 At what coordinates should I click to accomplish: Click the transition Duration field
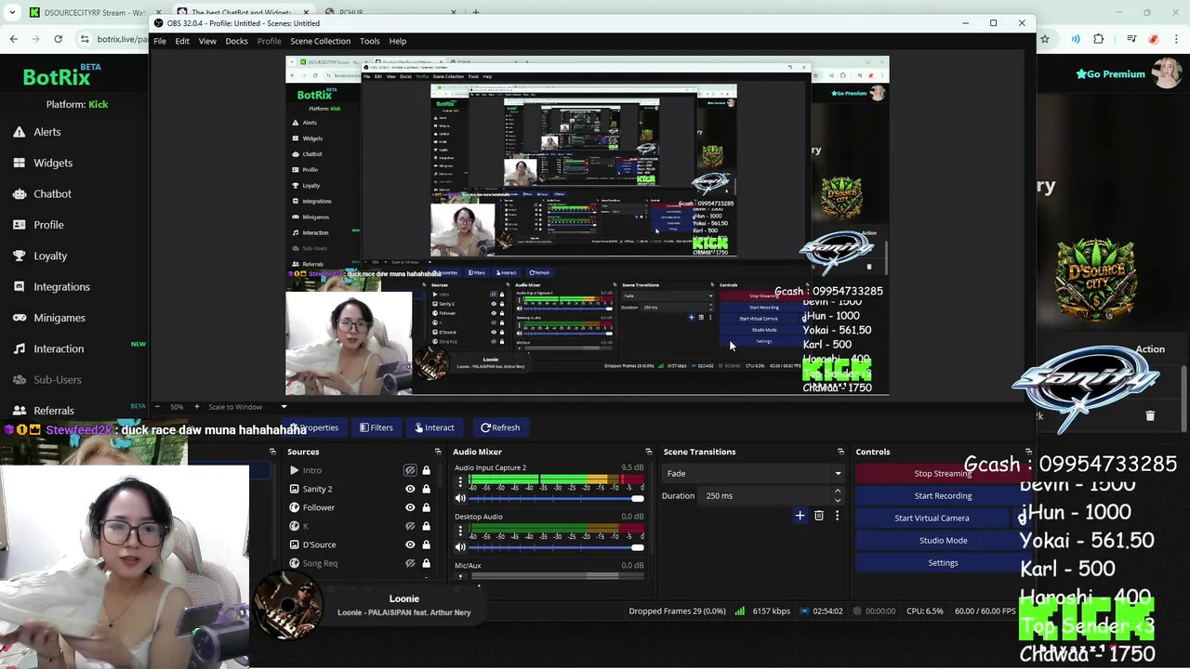(766, 495)
